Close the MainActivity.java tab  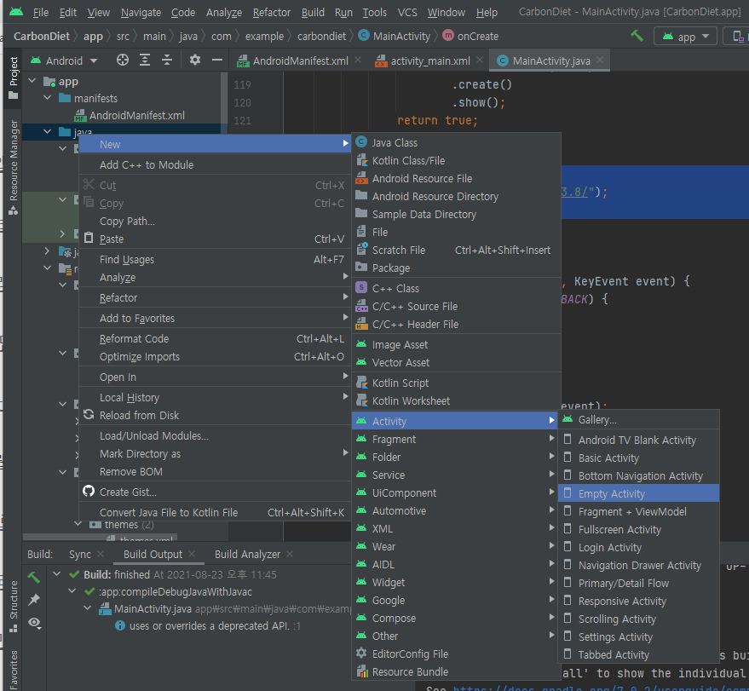tap(600, 60)
